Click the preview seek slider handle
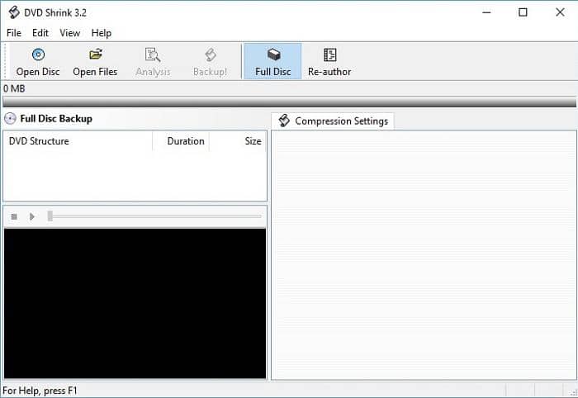The height and width of the screenshot is (398, 578). (x=50, y=216)
